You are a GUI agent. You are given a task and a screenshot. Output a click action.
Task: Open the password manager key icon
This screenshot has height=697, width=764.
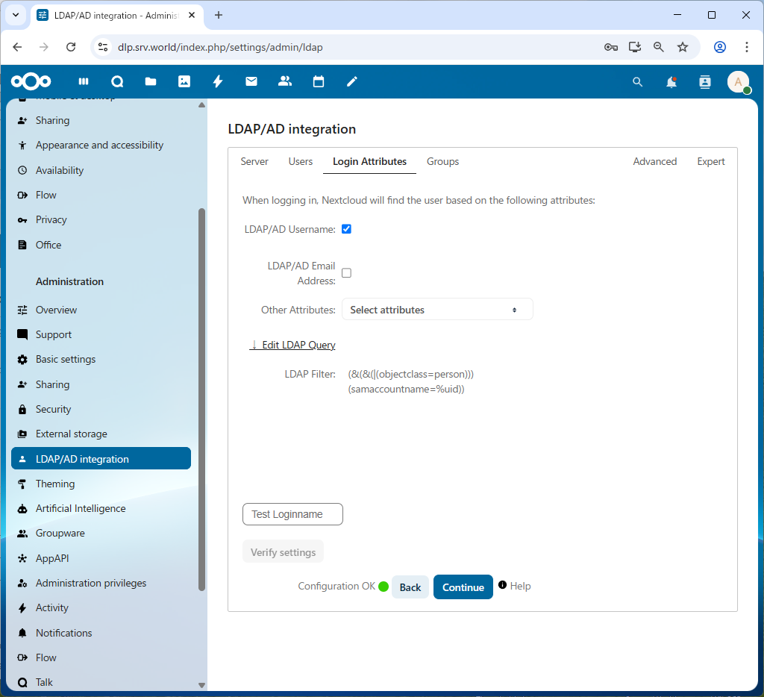[611, 47]
